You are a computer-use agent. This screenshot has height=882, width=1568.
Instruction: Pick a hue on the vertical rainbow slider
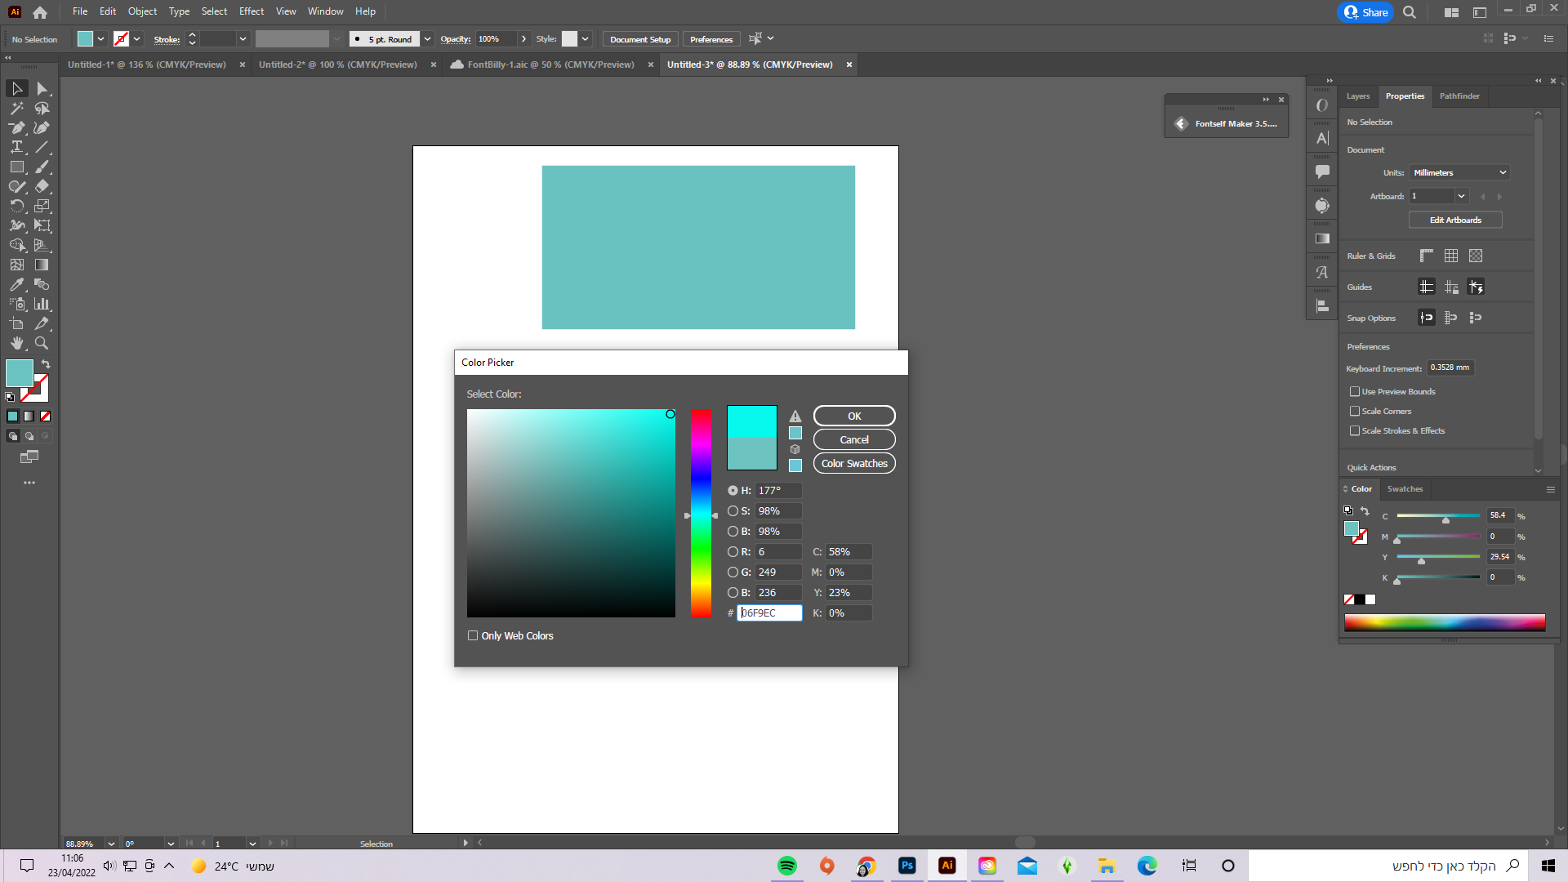coord(700,514)
